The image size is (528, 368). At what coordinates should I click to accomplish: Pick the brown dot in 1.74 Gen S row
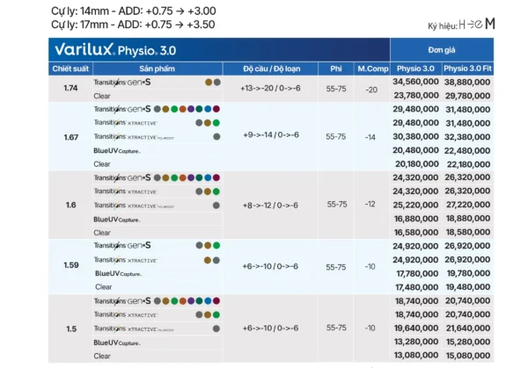[x=209, y=83]
